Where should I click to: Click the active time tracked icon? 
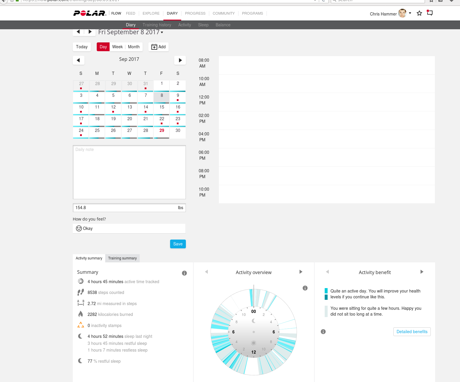[81, 281]
